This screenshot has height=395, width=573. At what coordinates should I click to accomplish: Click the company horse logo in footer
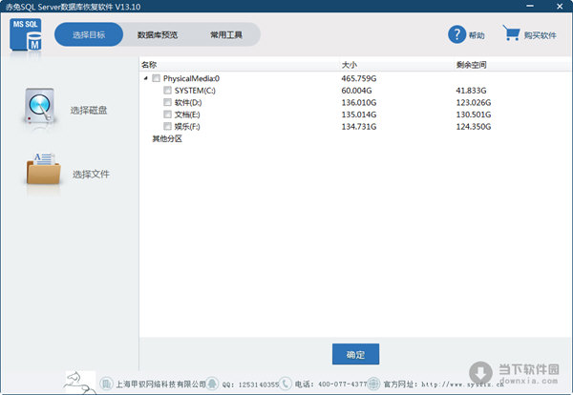tap(78, 381)
